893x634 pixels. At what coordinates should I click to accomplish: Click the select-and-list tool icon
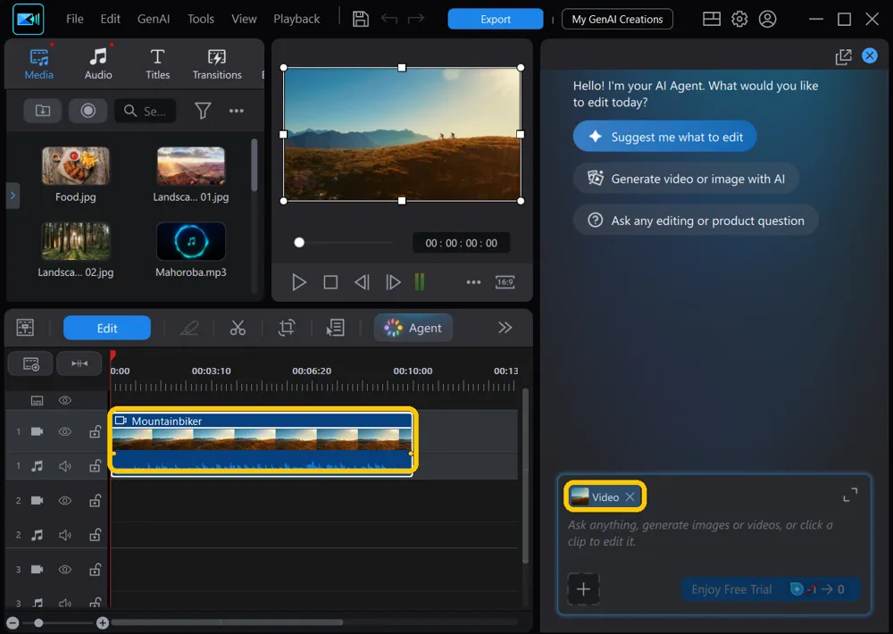coord(335,328)
